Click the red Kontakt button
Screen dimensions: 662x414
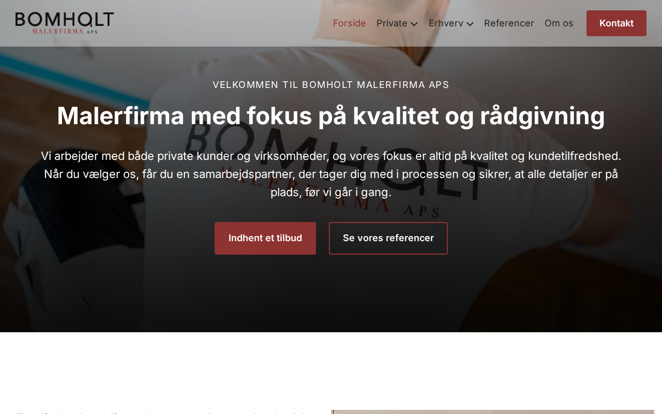616,23
